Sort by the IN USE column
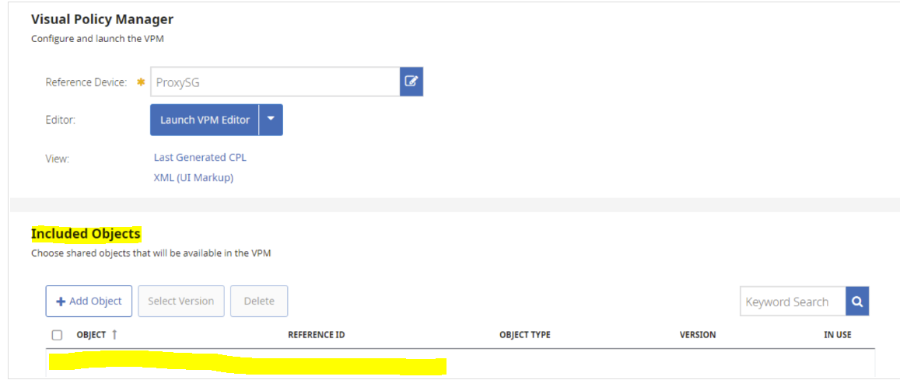This screenshot has width=900, height=387. click(x=837, y=335)
